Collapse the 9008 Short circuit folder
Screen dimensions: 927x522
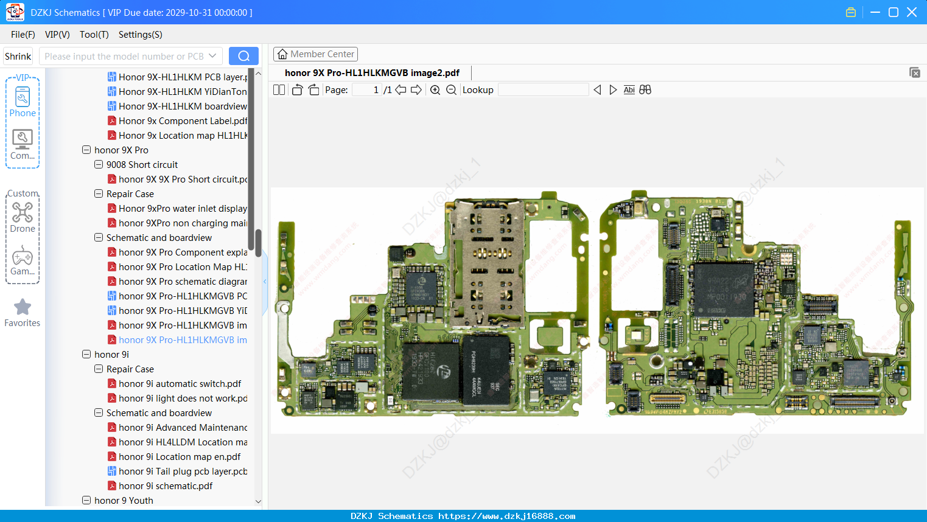(x=99, y=164)
